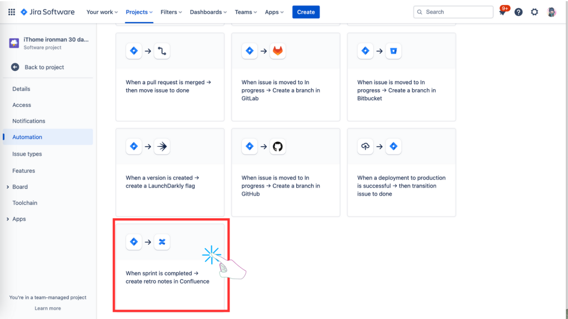Click the Jira icon in the LaunchDarkly flag card
This screenshot has width=568, height=319.
coord(134,146)
